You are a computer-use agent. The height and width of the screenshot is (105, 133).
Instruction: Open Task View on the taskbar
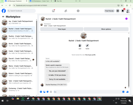coord(7,101)
